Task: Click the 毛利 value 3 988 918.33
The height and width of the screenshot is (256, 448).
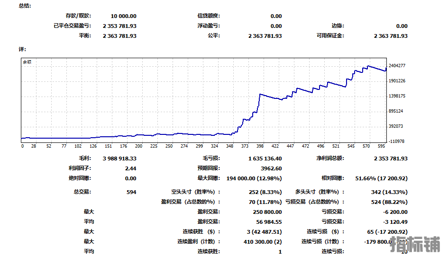Action: pos(119,159)
